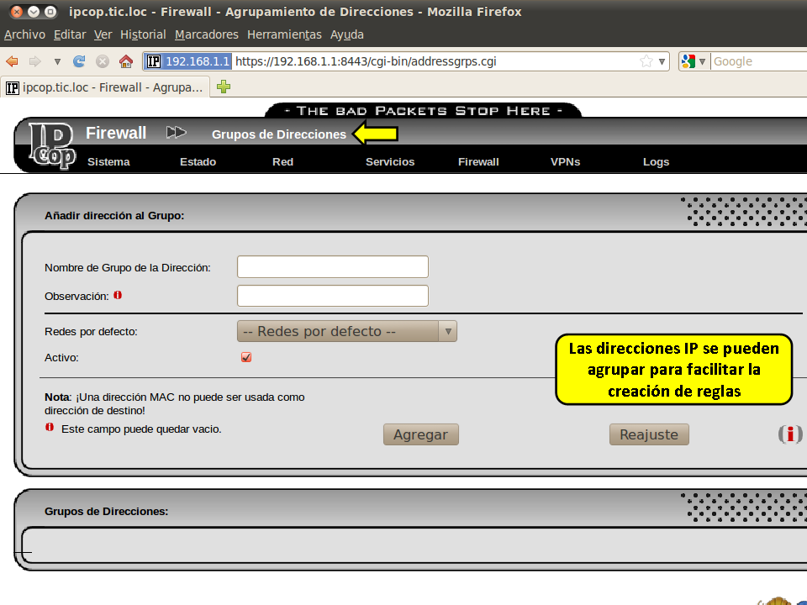
Task: Open the VPNs navigation menu
Action: click(565, 162)
